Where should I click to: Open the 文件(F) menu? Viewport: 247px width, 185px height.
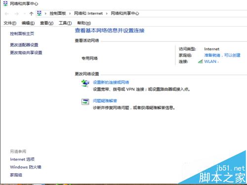[x=10, y=23]
